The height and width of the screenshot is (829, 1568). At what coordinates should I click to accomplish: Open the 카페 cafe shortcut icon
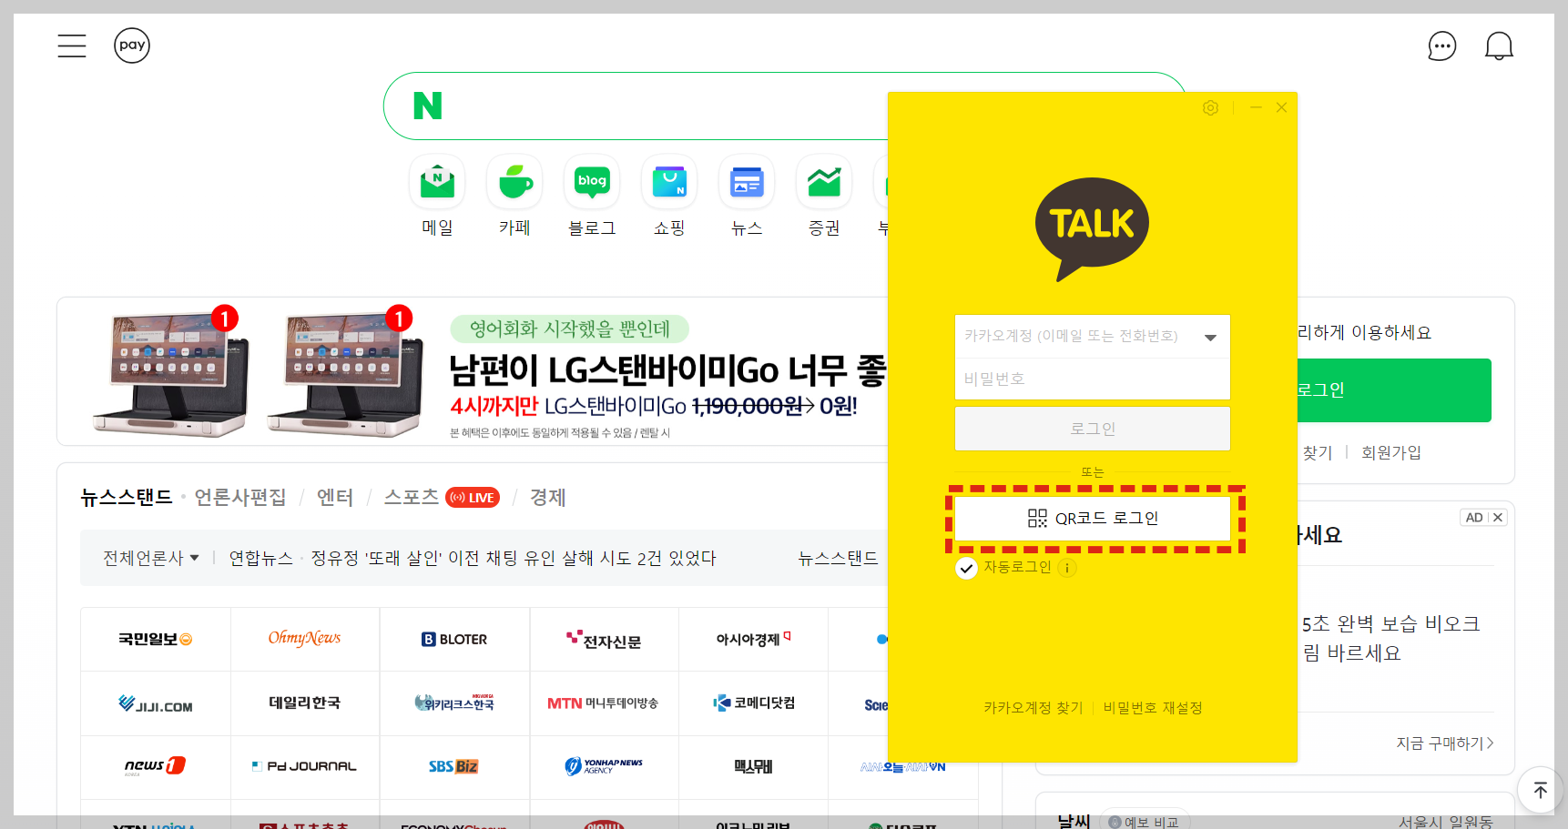pos(514,181)
